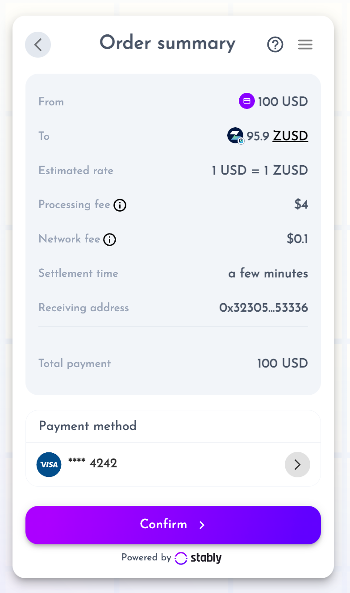
Task: Click the Settlement time value text
Action: click(x=268, y=273)
